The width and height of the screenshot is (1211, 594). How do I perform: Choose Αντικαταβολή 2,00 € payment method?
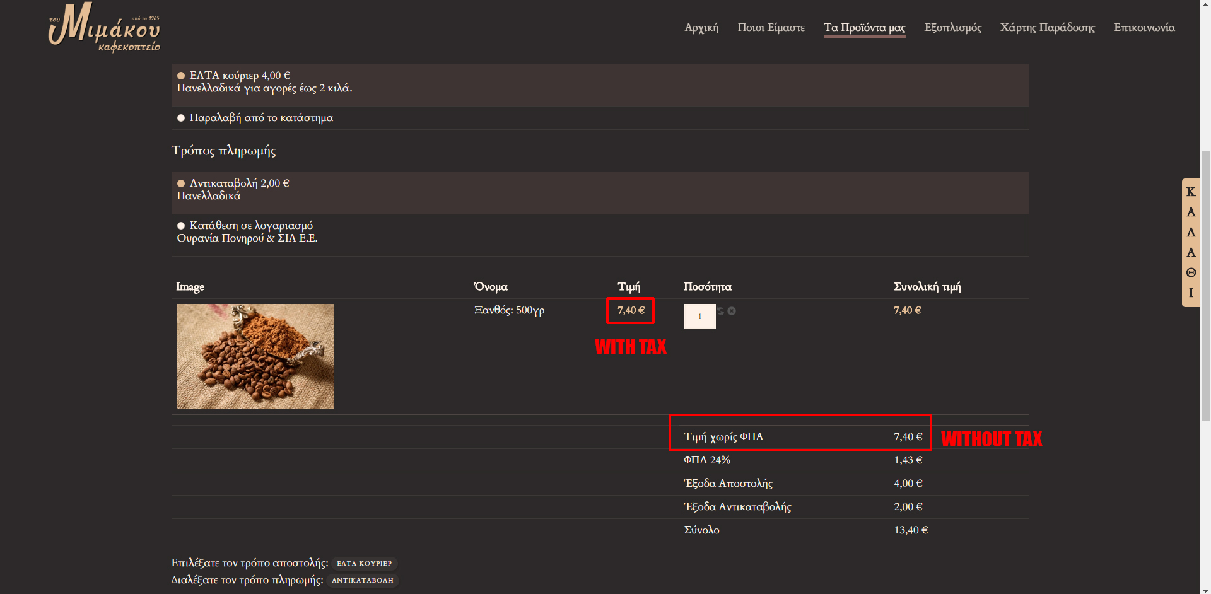tap(181, 183)
